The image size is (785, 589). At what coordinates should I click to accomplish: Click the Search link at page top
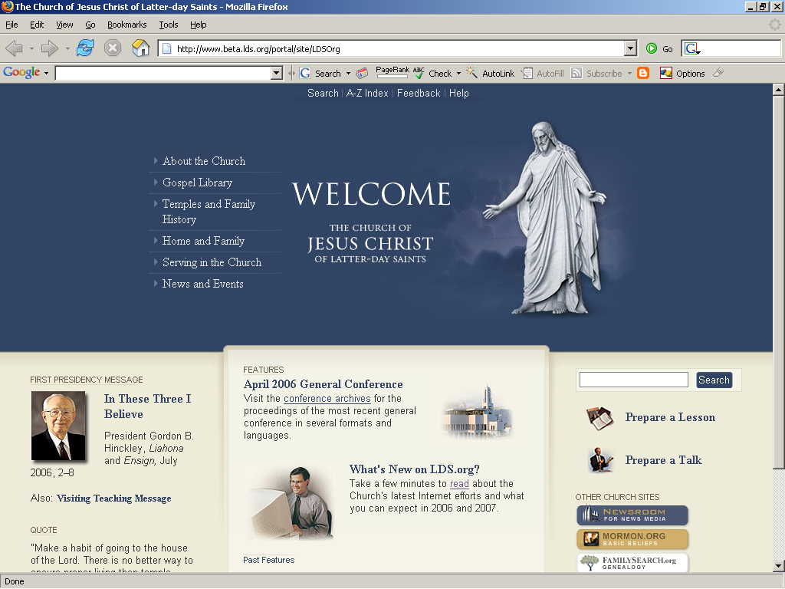coord(323,93)
